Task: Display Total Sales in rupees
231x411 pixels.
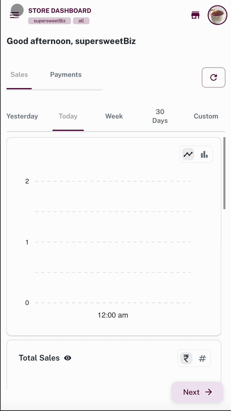Action: [x=186, y=358]
